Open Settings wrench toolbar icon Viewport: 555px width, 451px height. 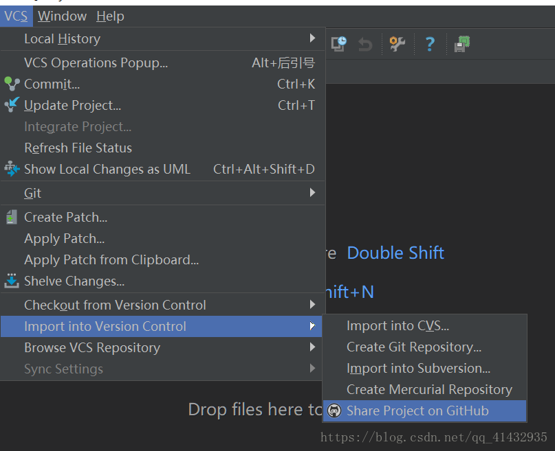tap(397, 44)
